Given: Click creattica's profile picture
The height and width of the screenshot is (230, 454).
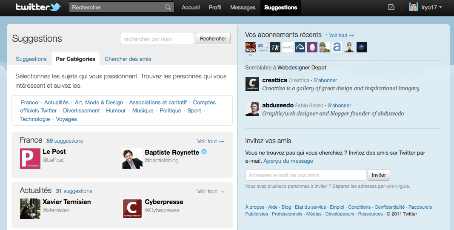Looking at the screenshot, I should (252, 84).
